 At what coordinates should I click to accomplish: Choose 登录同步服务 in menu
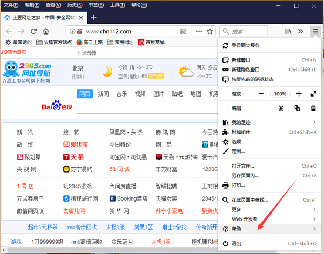[x=269, y=45]
